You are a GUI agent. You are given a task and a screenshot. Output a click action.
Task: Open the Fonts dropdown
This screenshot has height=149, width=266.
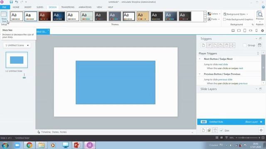(x=214, y=19)
